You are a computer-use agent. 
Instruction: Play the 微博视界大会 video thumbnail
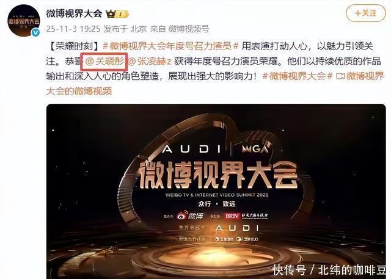pyautogui.click(x=216, y=191)
